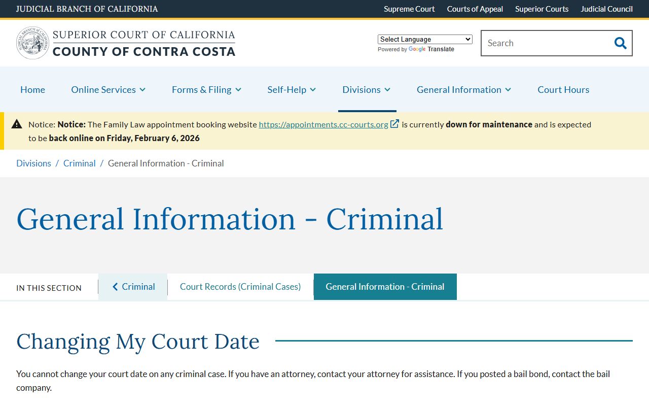649x406 pixels.
Task: Click the IN THIS SECTION label
Action: coord(49,288)
